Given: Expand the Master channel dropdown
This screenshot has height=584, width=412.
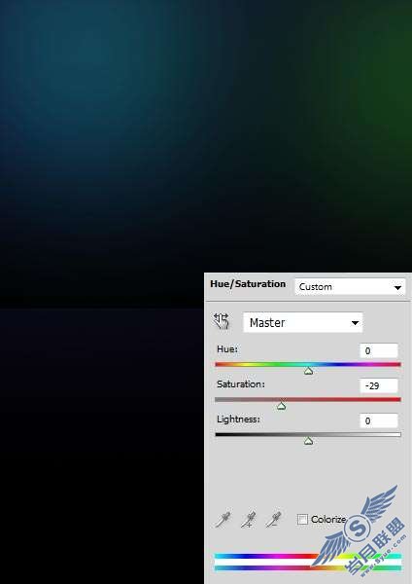Looking at the screenshot, I should [302, 322].
